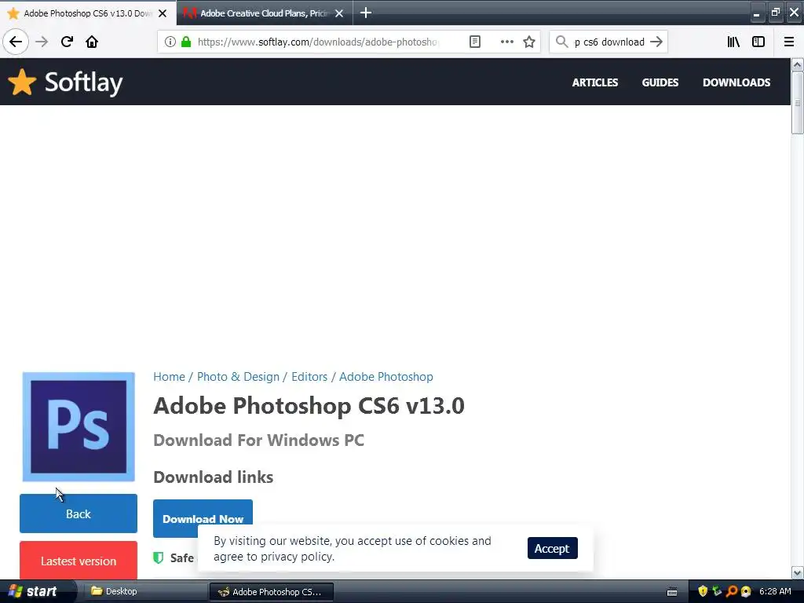Open the ARTICLES menu
804x603 pixels.
point(595,82)
